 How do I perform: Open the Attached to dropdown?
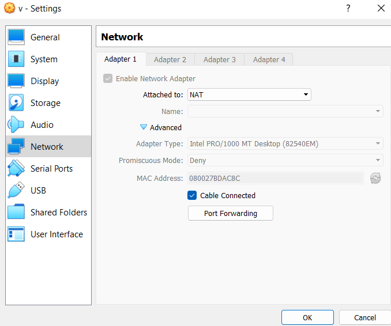click(249, 95)
